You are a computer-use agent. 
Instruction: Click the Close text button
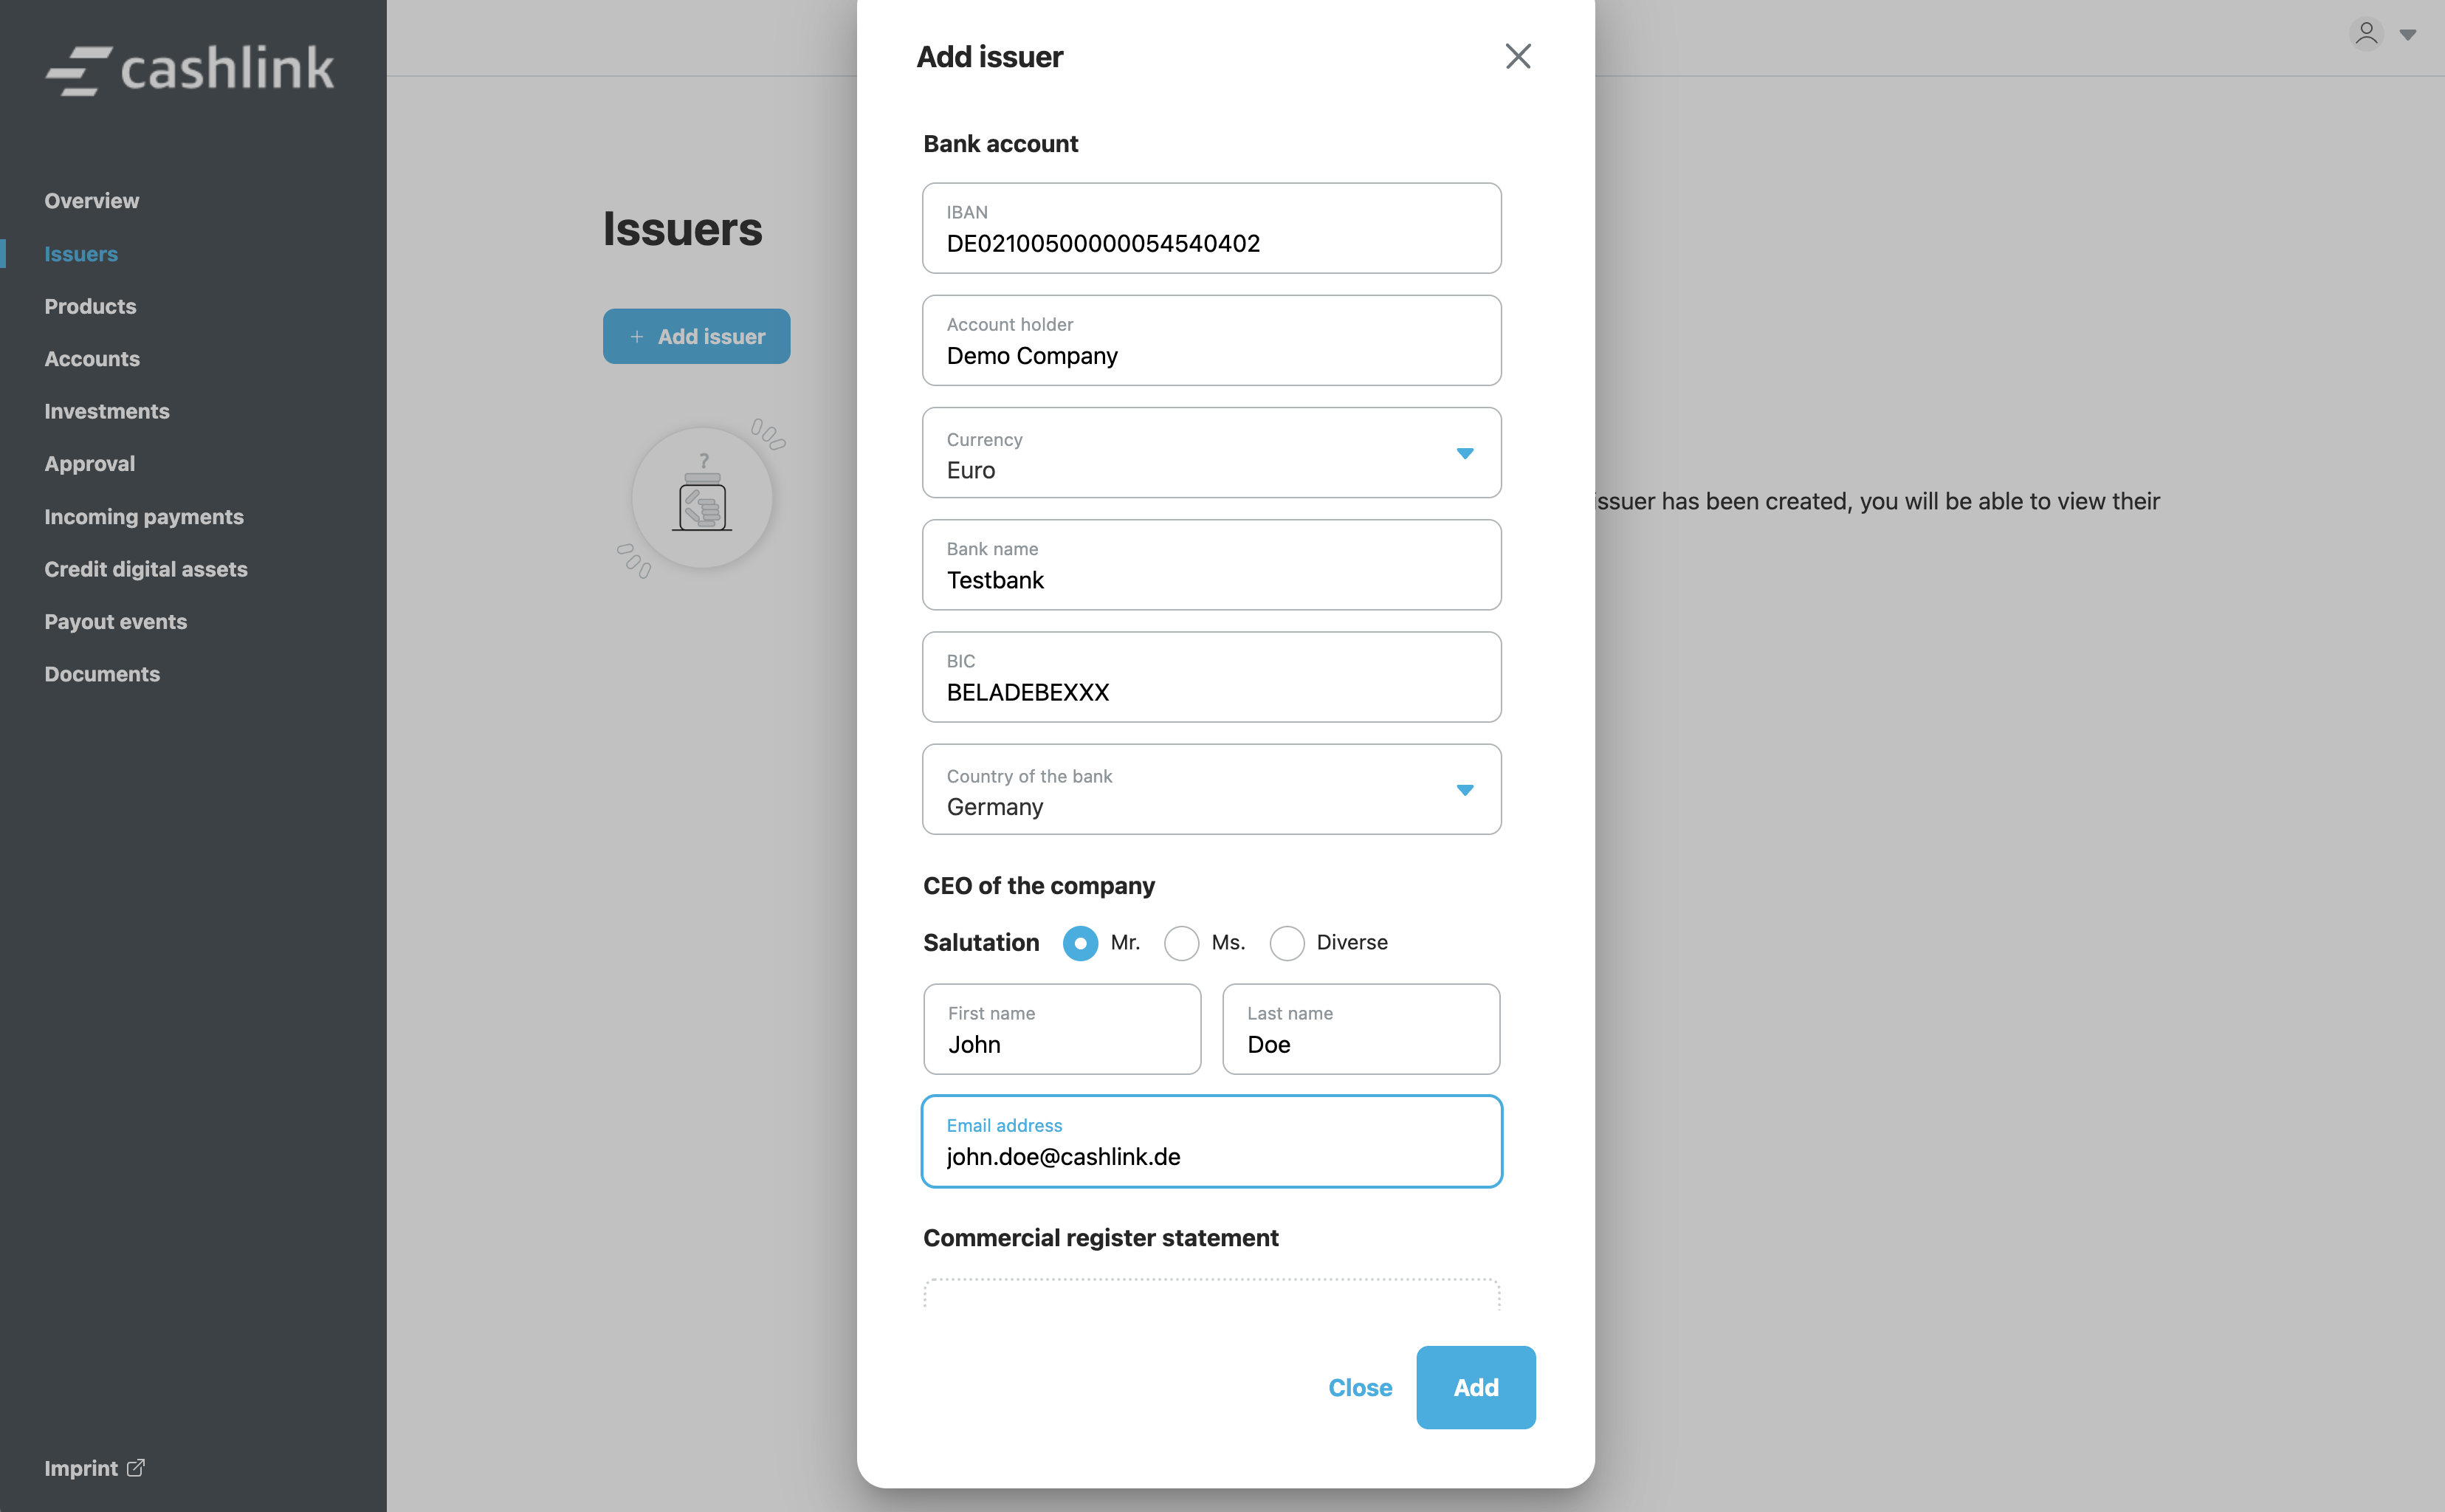click(1359, 1387)
